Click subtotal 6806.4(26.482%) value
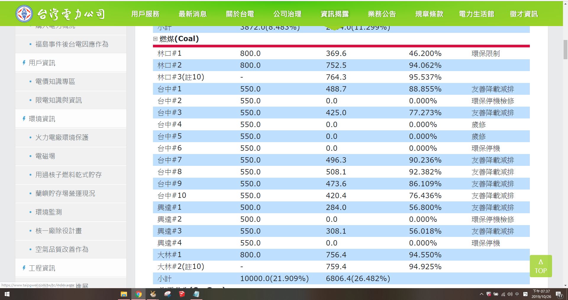The width and height of the screenshot is (568, 300). [x=358, y=278]
